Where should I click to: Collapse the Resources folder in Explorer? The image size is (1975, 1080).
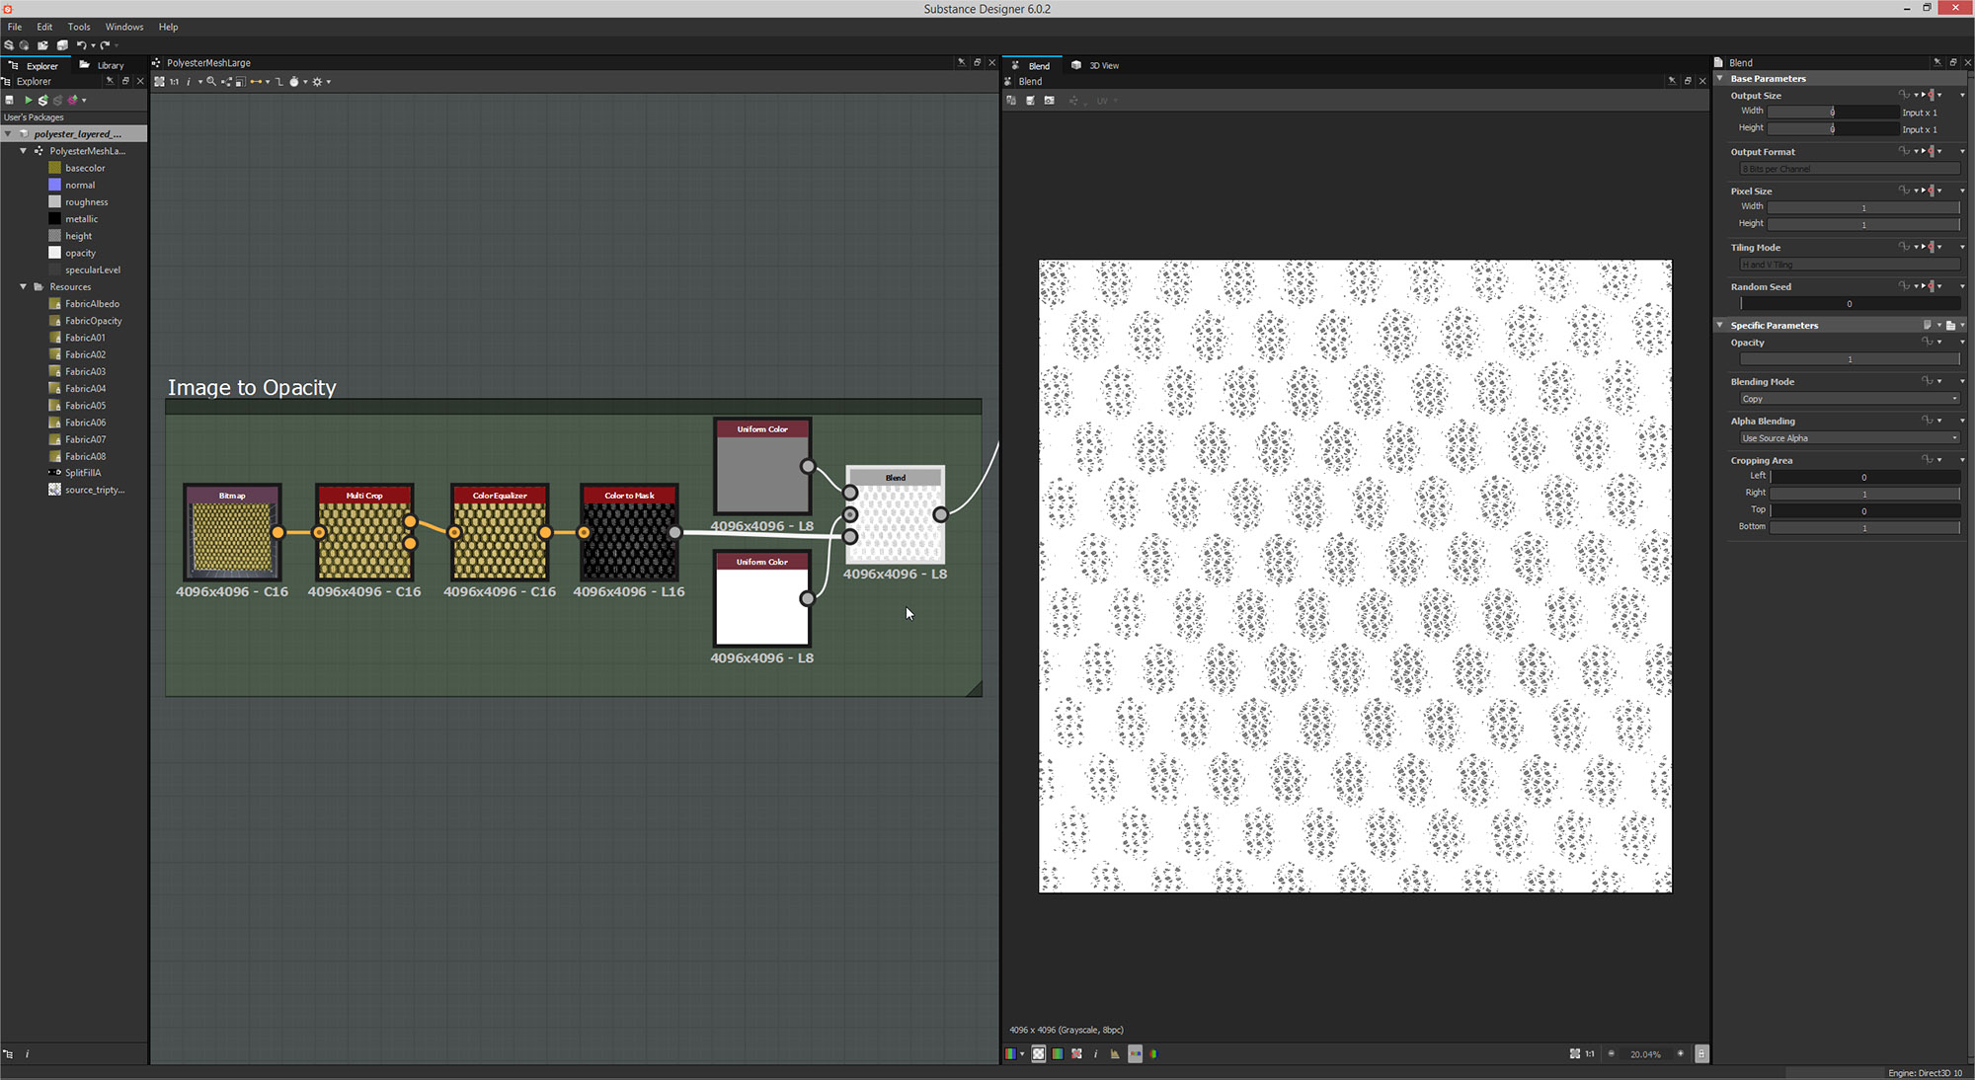point(24,287)
